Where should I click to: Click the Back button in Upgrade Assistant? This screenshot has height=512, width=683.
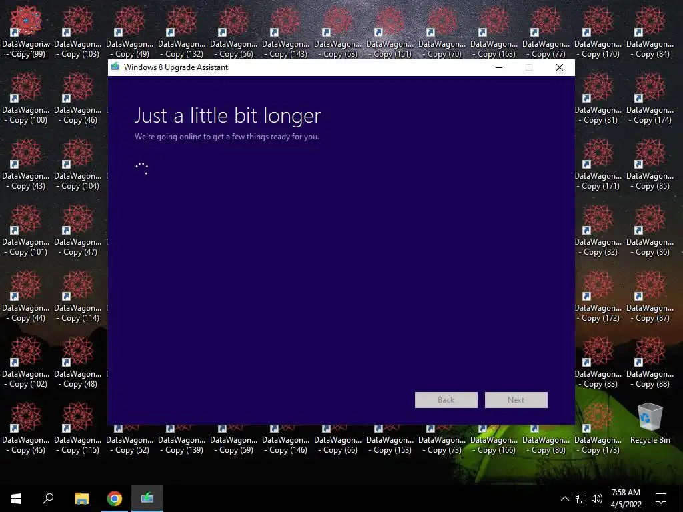pyautogui.click(x=446, y=400)
